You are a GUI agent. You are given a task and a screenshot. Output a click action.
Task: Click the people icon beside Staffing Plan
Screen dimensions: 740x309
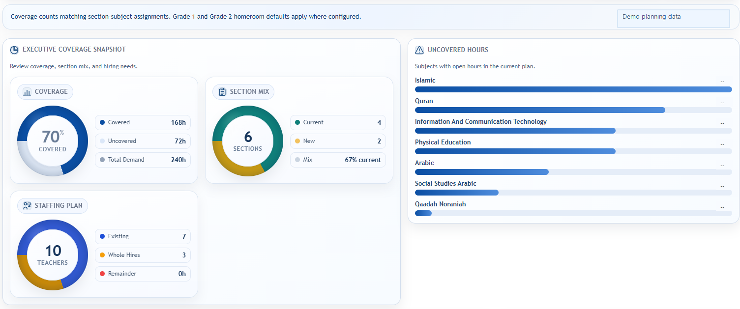(x=27, y=206)
